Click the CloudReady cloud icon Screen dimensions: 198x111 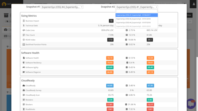(24, 85)
